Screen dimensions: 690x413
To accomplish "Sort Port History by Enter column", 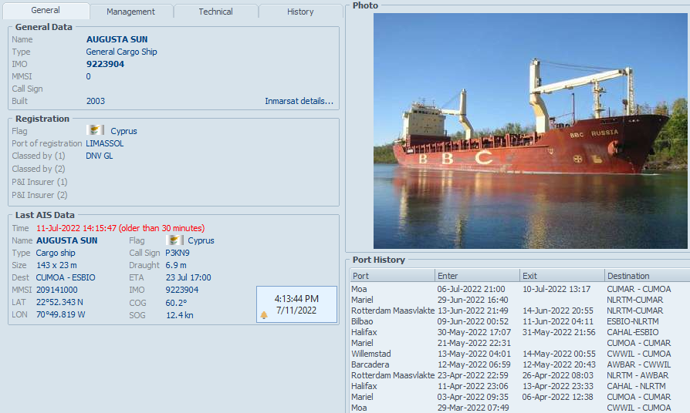I will coord(478,276).
